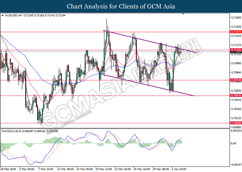242x172 pixels.
Task: Click the 0.70555 price axis value
Action: click(x=236, y=91)
